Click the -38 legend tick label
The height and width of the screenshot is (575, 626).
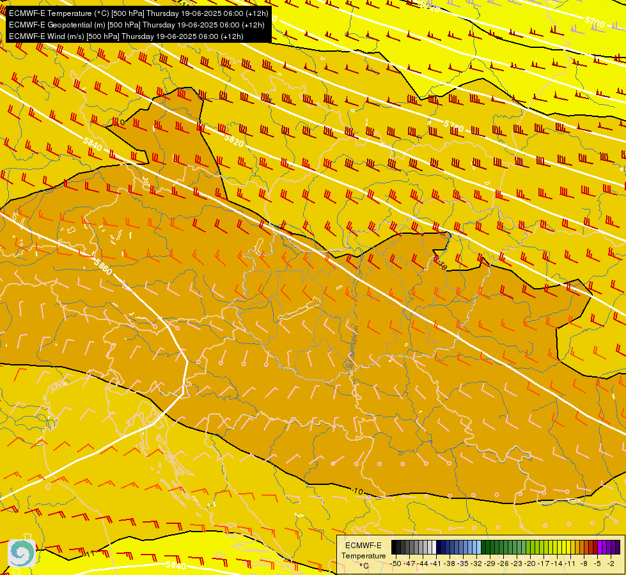(x=450, y=563)
